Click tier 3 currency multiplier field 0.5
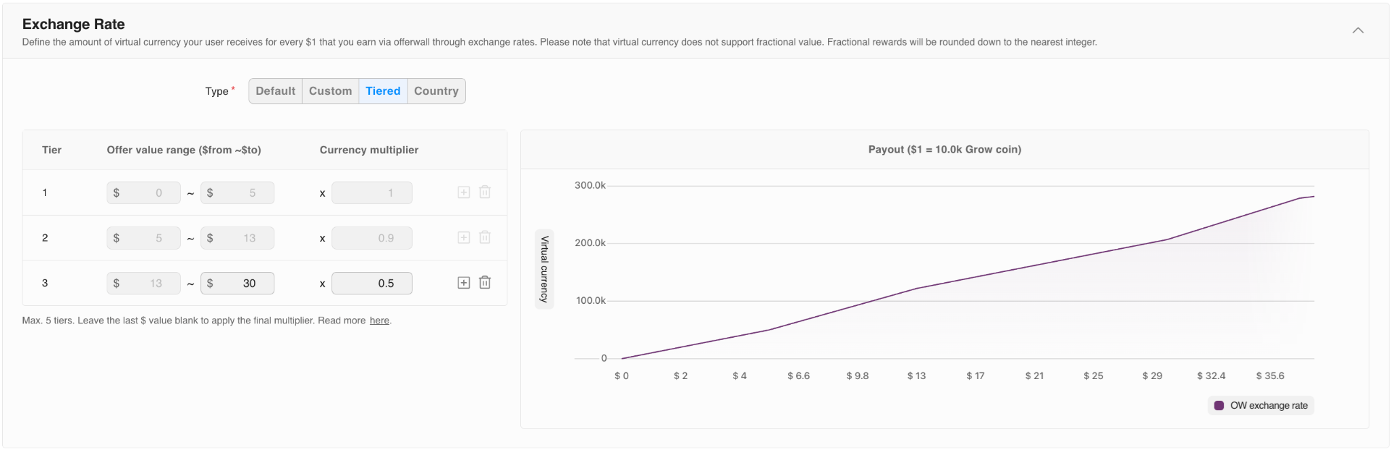Screen dimensions: 1391x451 pyautogui.click(x=372, y=283)
